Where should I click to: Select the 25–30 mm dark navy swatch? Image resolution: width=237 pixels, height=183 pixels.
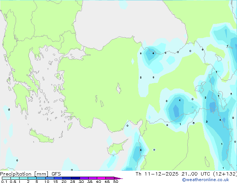76,178
